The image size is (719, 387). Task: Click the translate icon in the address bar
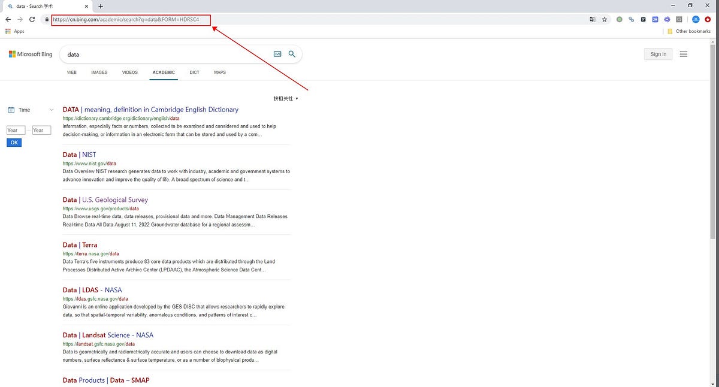[592, 19]
